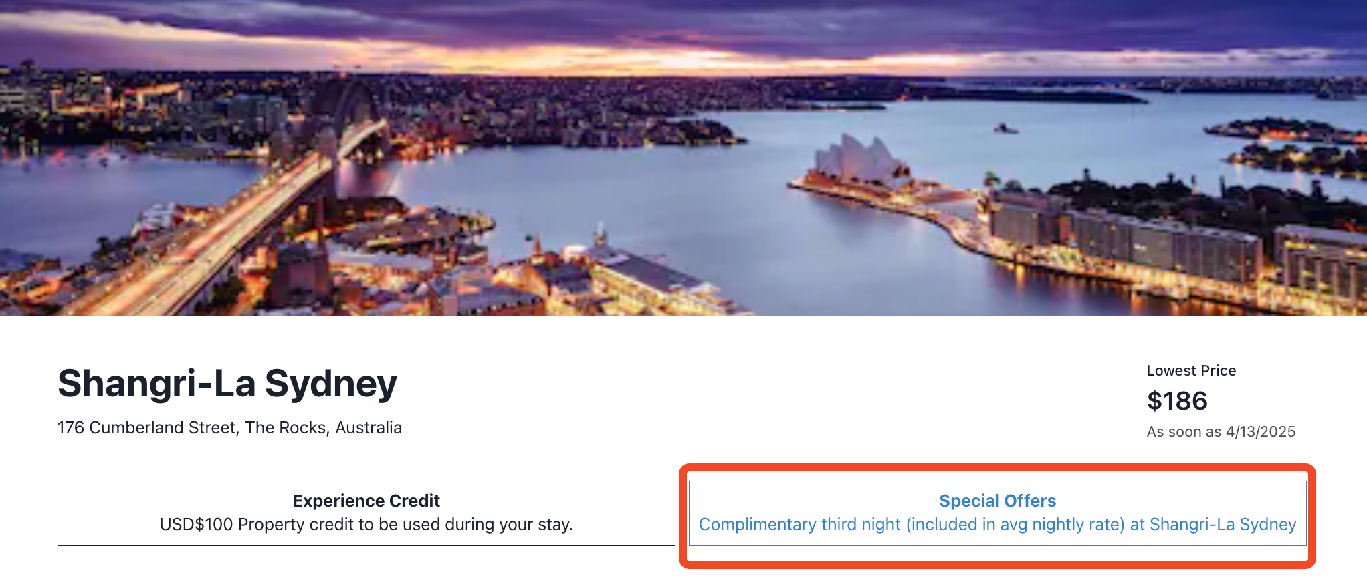Select the Experience Credit heading
Screen dimensions: 1367x587
365,501
